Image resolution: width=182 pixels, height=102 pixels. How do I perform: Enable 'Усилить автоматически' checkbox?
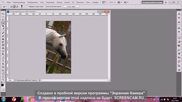click(x=45, y=7)
